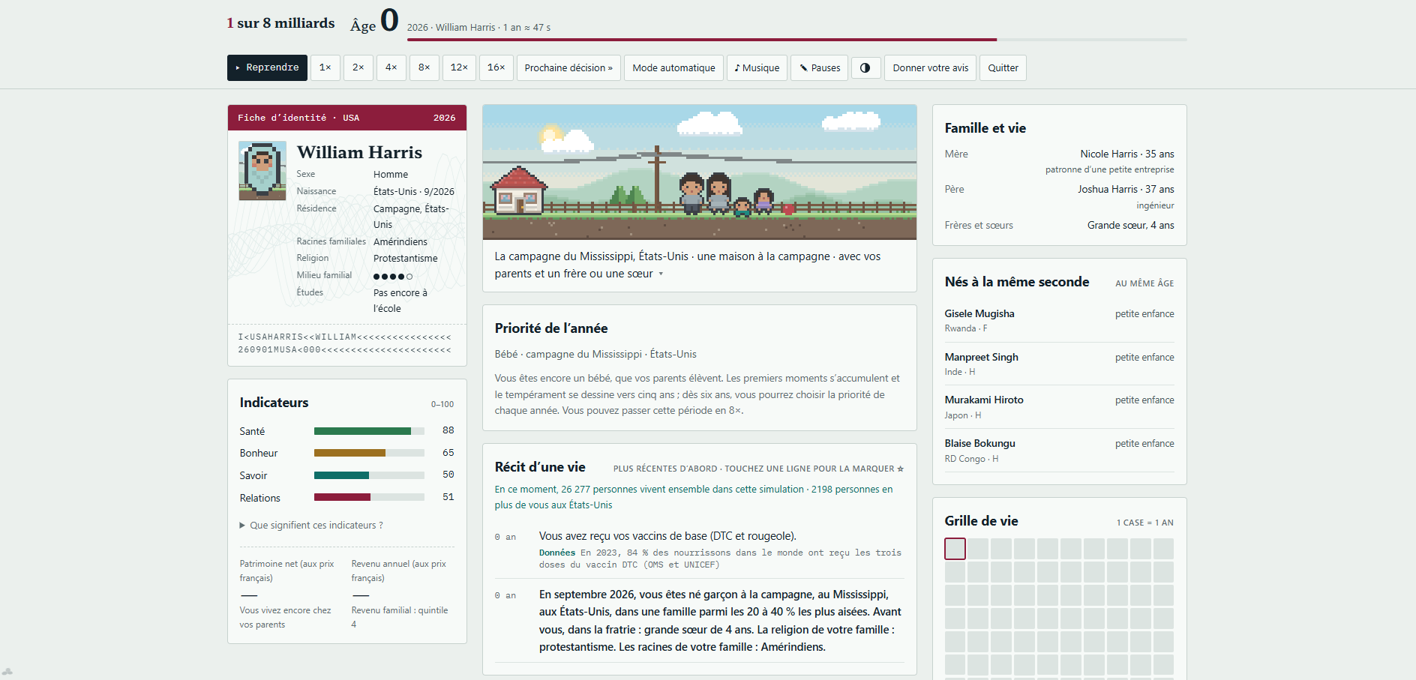Expand 'Que signifient ces indicateurs ?'
Viewport: 1416px width, 680px height.
tap(311, 525)
